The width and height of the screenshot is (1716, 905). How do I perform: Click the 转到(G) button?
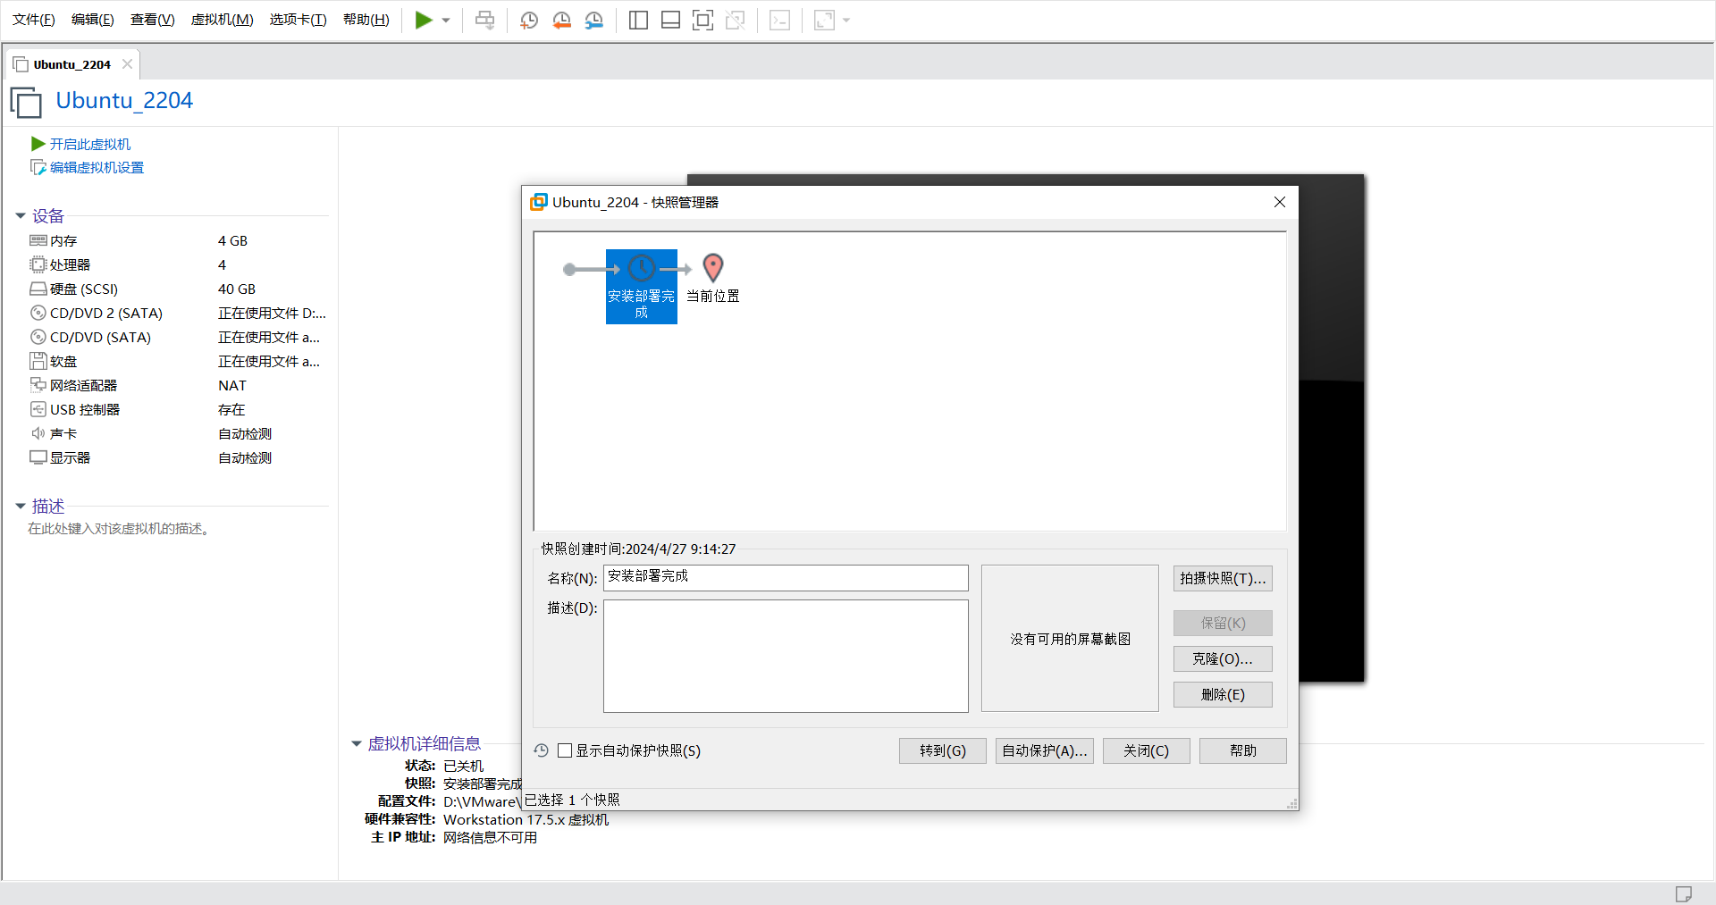[943, 750]
